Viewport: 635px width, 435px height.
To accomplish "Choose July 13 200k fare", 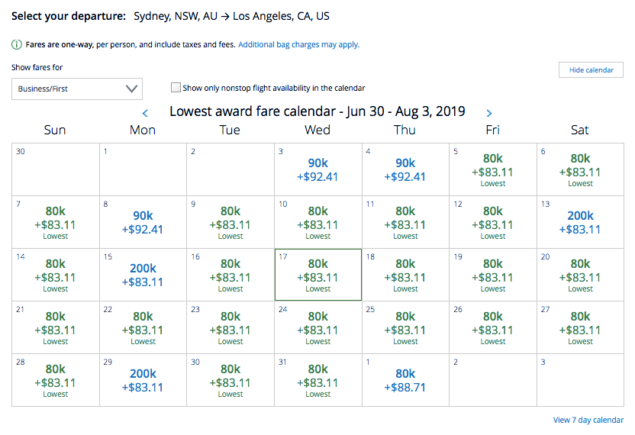I will point(580,222).
